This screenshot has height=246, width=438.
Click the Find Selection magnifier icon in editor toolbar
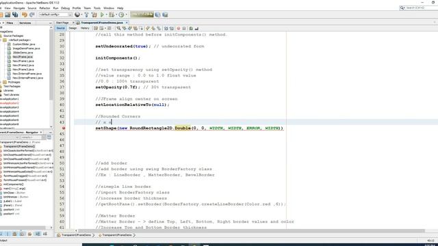click(118, 28)
